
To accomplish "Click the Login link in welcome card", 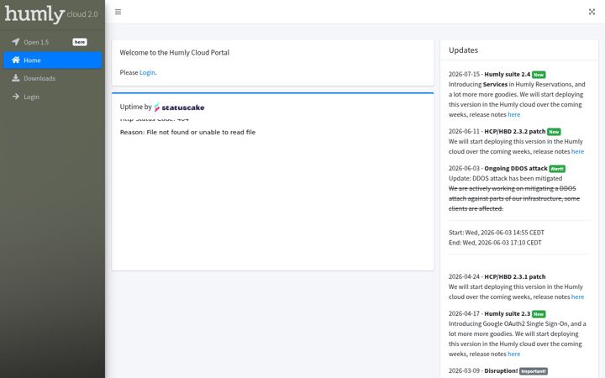I will [147, 72].
